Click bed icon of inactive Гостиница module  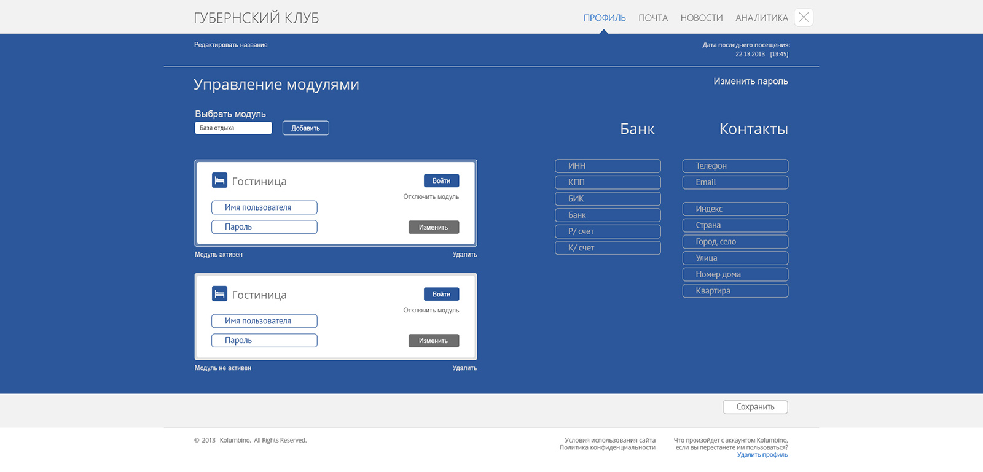(x=219, y=293)
